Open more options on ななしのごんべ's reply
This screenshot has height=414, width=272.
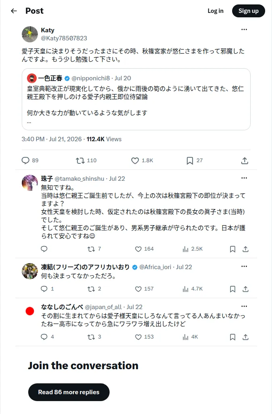tap(244, 306)
